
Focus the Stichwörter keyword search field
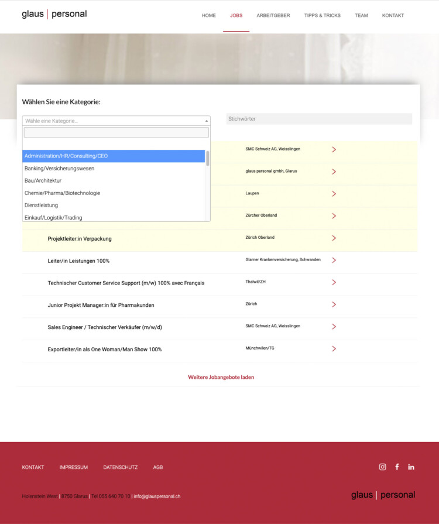318,119
